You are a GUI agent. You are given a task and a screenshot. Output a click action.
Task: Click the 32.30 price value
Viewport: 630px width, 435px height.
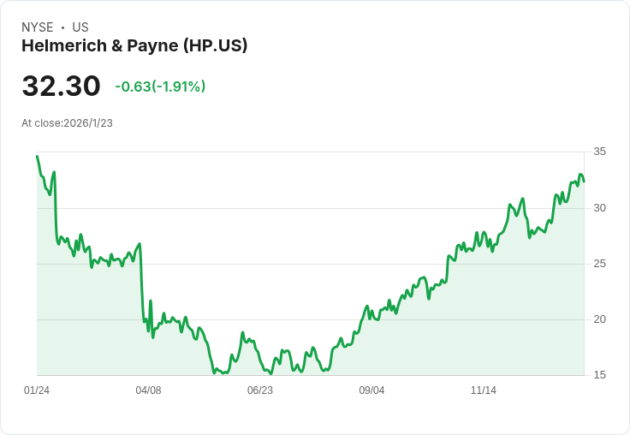[61, 86]
